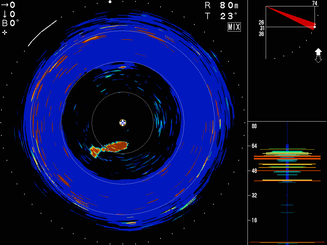Click the red tilt beam wedge
This screenshot has width=327, height=245.
pos(299,19)
